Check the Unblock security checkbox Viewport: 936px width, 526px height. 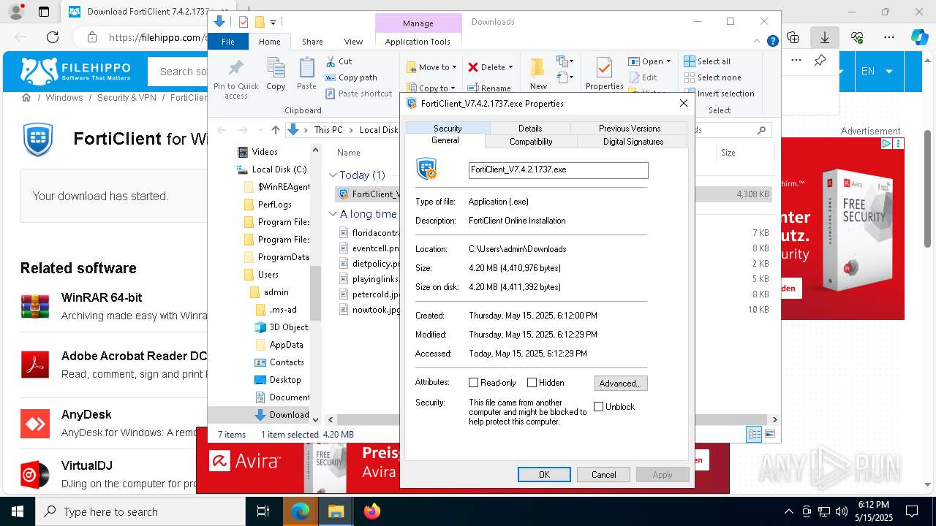tap(598, 407)
